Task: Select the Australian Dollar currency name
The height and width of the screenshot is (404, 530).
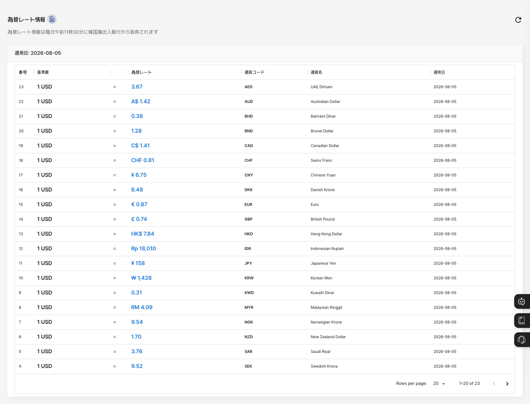Action: tap(325, 102)
